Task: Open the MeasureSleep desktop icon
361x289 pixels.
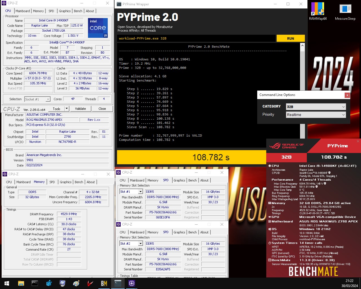Action: tap(345, 11)
